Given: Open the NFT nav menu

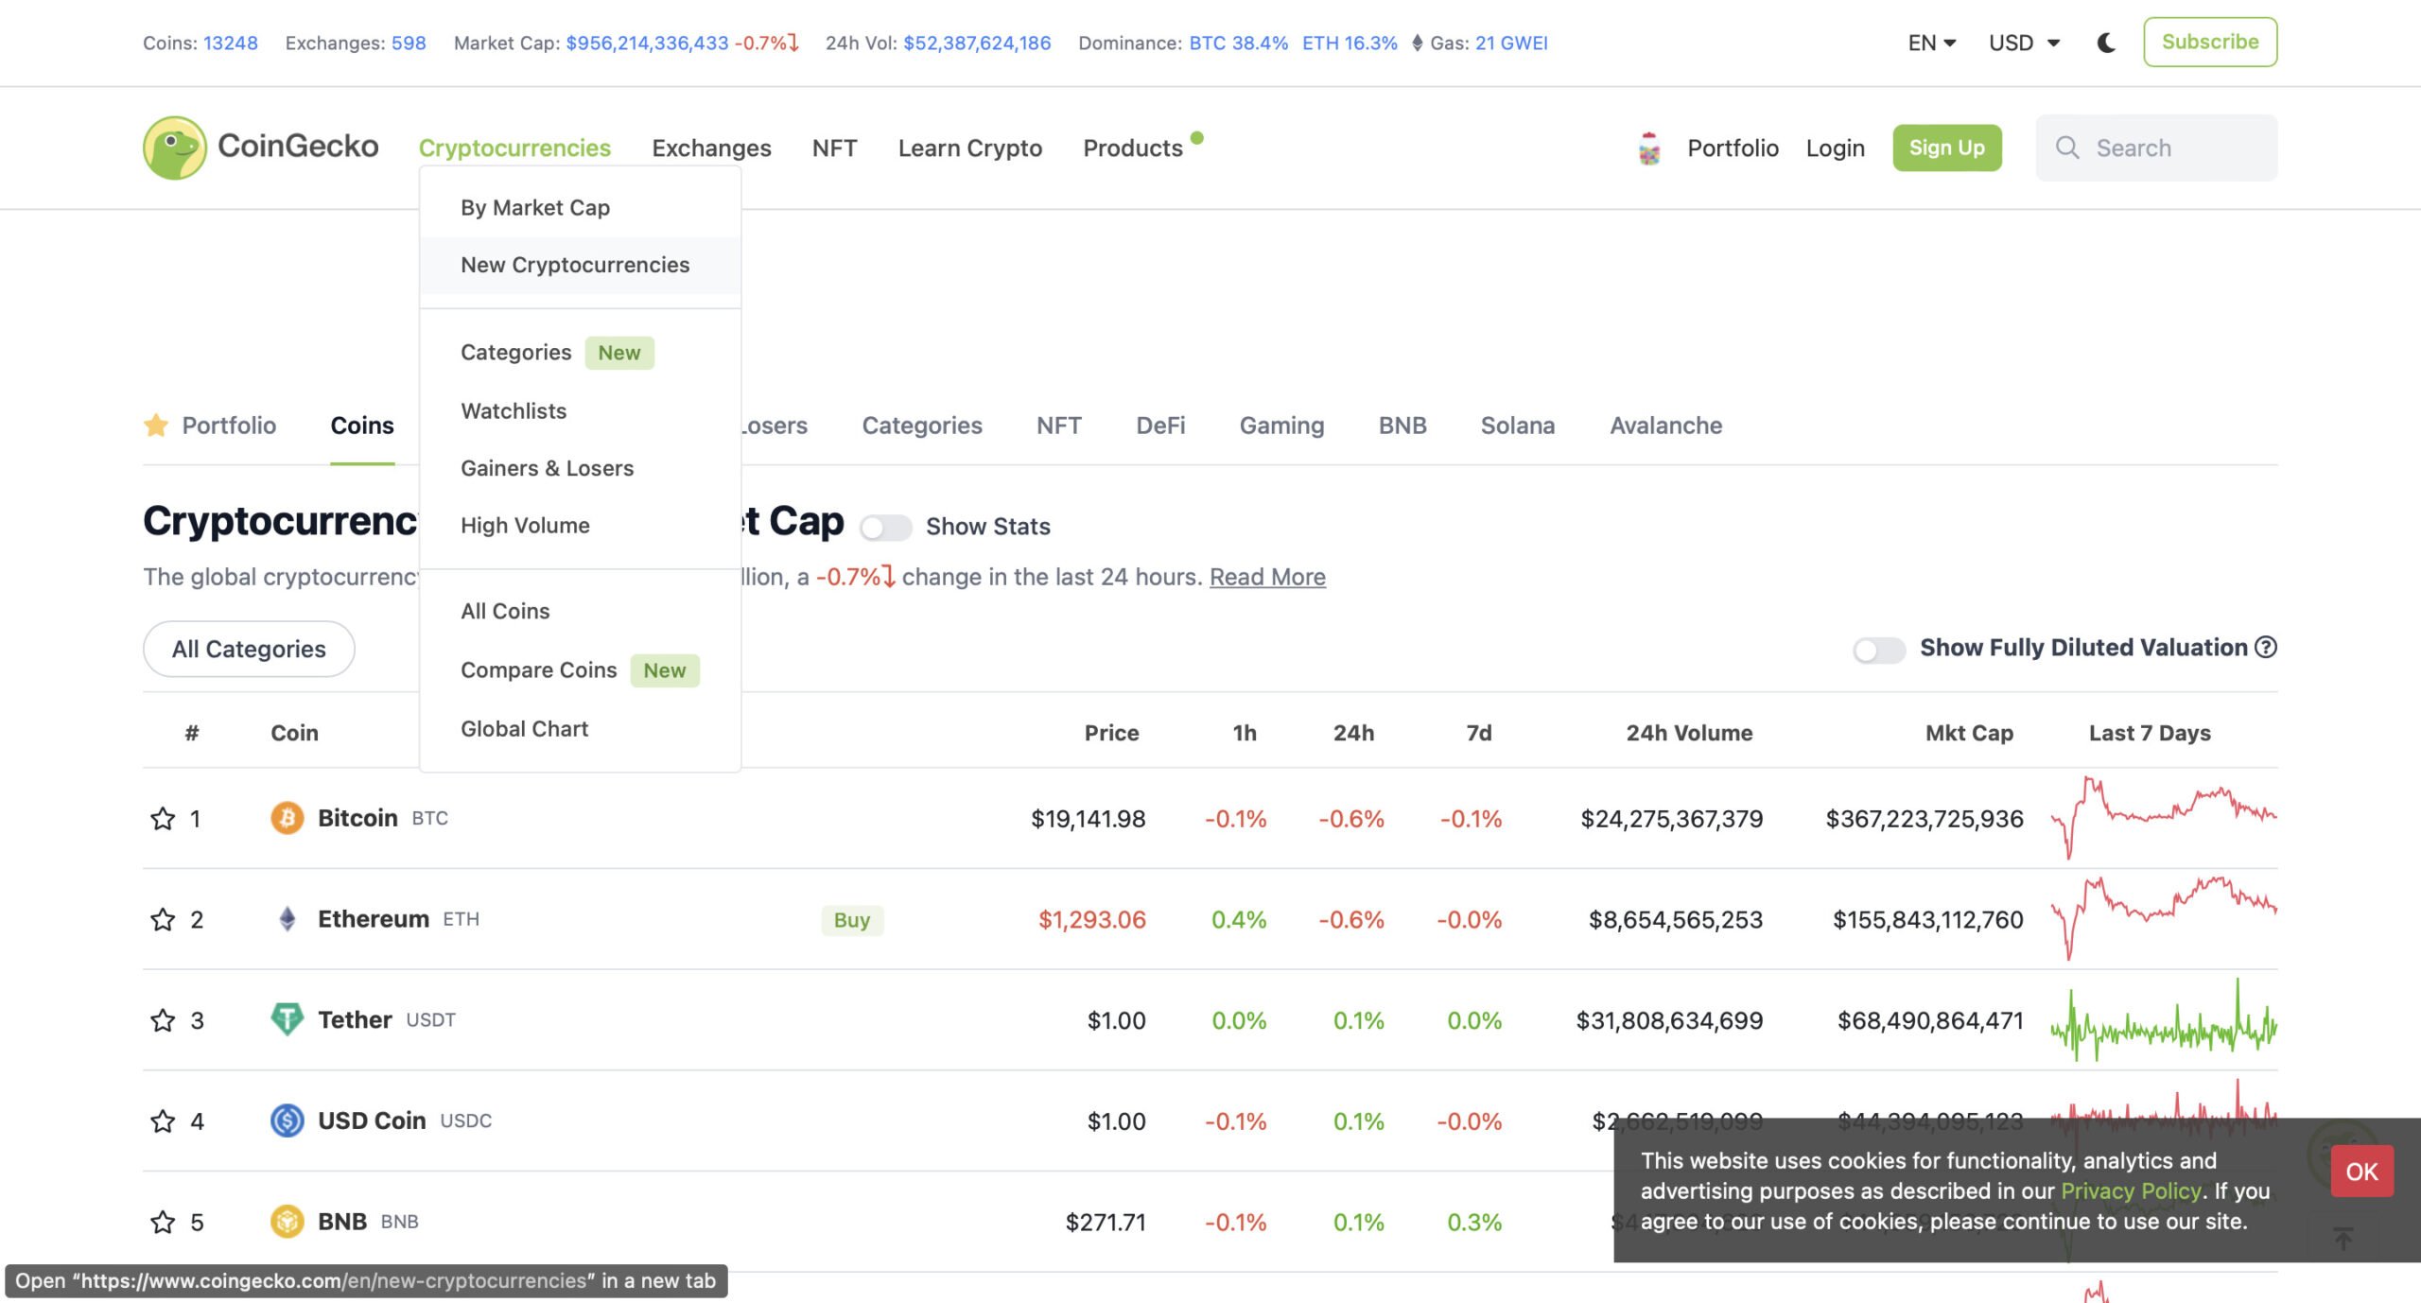Looking at the screenshot, I should (x=834, y=148).
